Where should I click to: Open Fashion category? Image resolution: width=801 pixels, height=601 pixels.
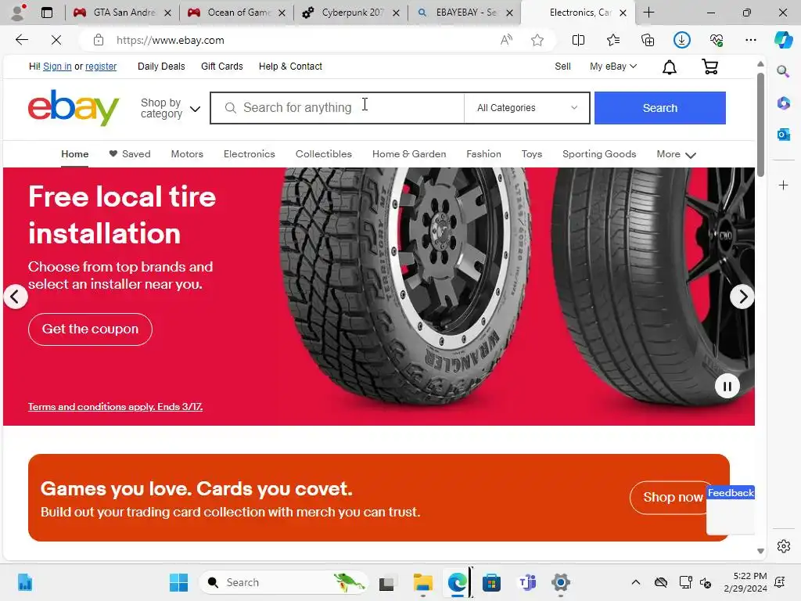point(483,154)
